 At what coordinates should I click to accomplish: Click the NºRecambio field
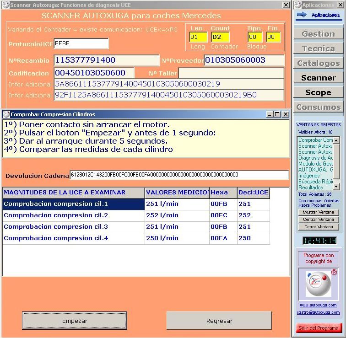[x=106, y=60]
